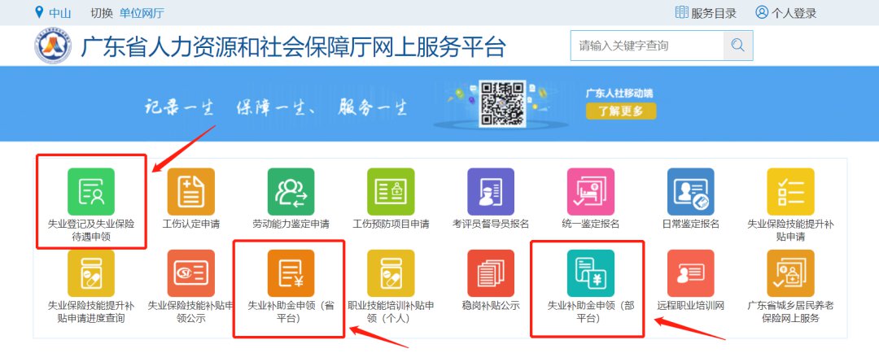879x353 pixels.
Task: Open 远程职业培训网 icon
Action: click(x=691, y=273)
